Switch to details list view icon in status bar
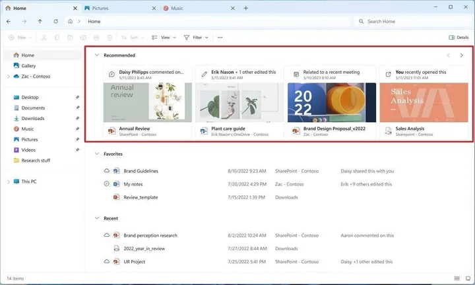The height and width of the screenshot is (285, 475). pyautogui.click(x=456, y=279)
